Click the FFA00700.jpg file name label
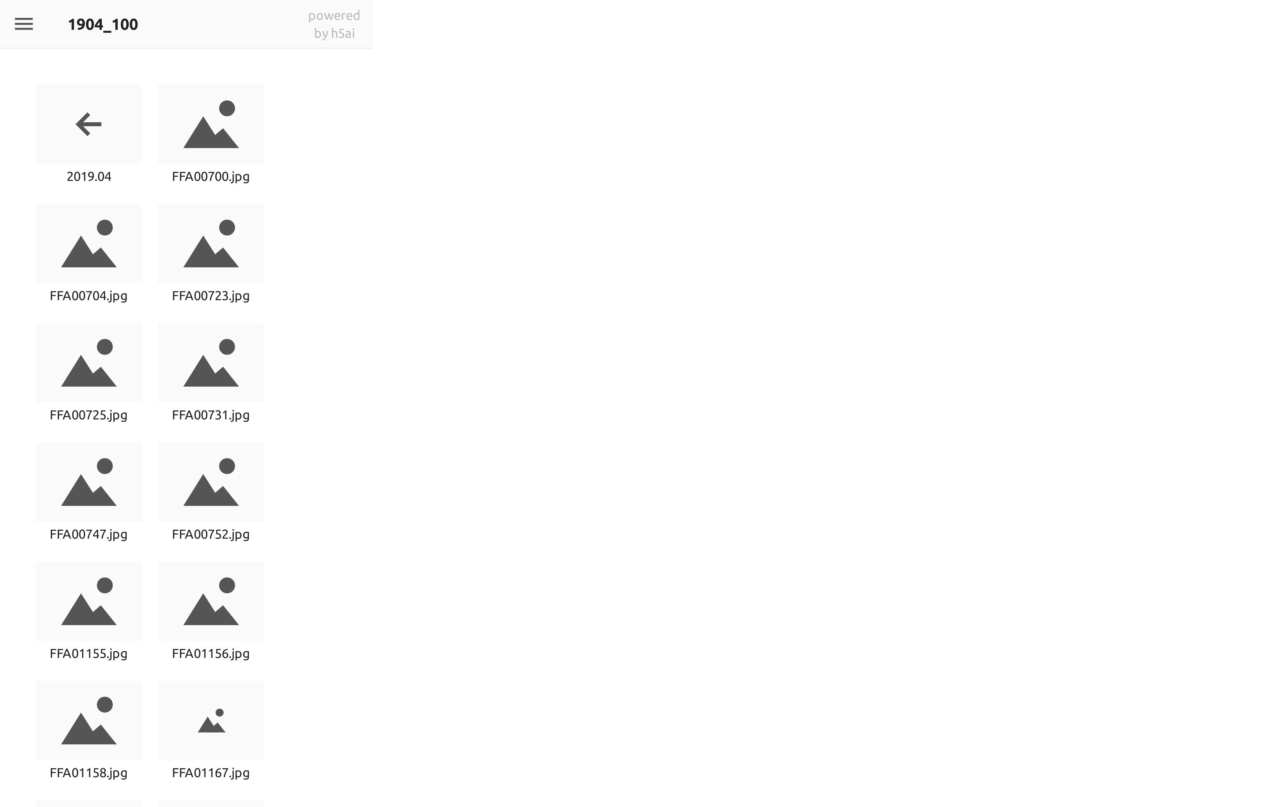This screenshot has width=1276, height=807. point(211,177)
